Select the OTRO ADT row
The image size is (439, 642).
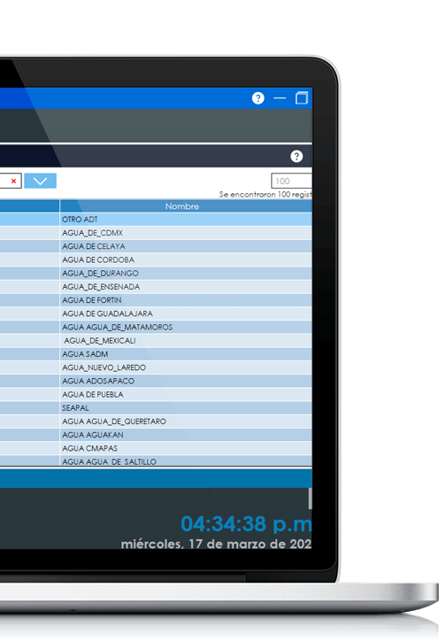tap(156, 220)
